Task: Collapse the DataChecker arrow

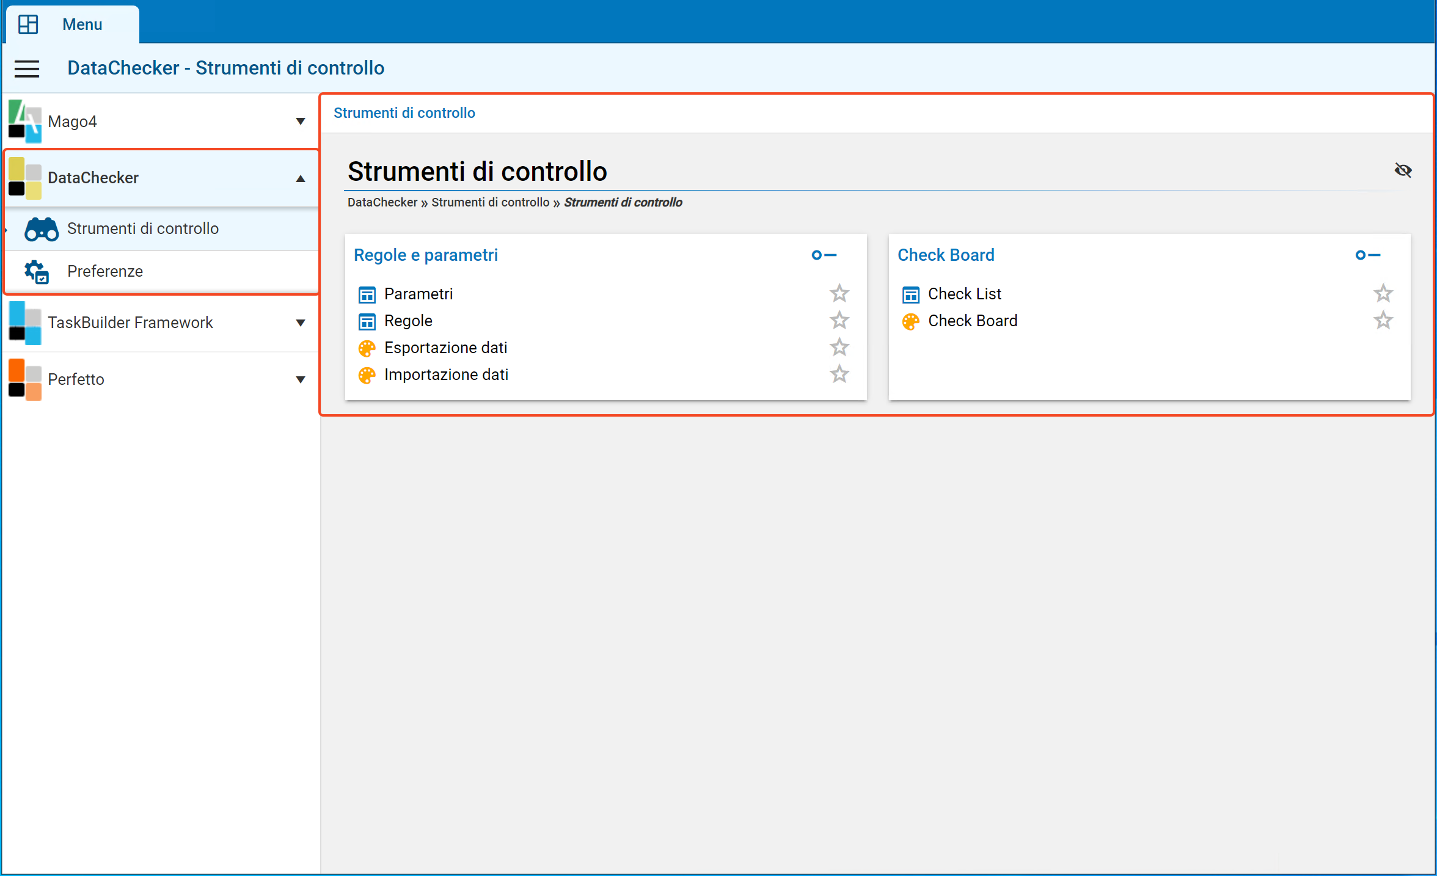Action: click(x=300, y=178)
